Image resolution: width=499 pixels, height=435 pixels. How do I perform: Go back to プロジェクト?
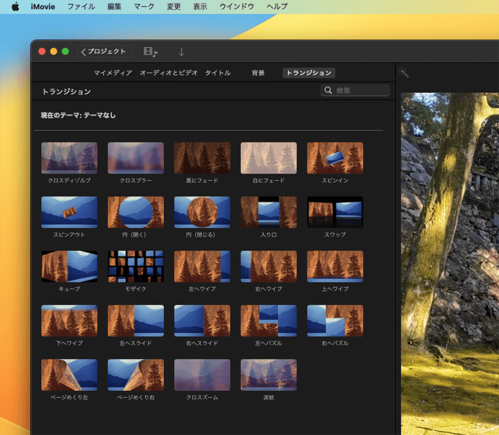pos(104,52)
